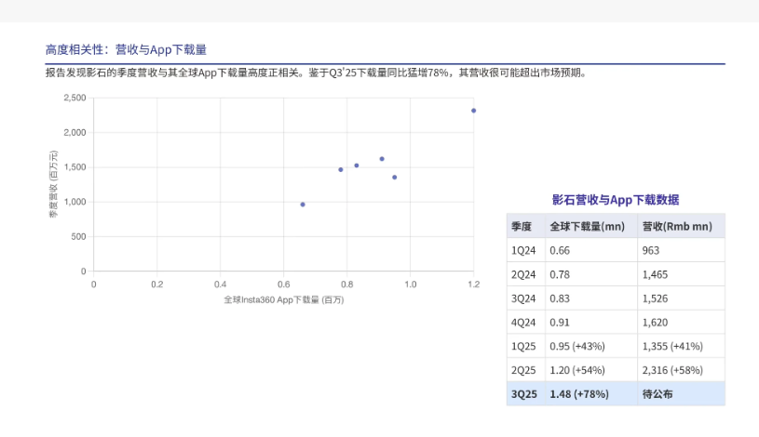Click the 0.4 x-axis tick label
This screenshot has height=437, width=759.
click(220, 285)
